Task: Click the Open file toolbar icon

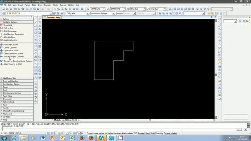Action: pos(7,9)
